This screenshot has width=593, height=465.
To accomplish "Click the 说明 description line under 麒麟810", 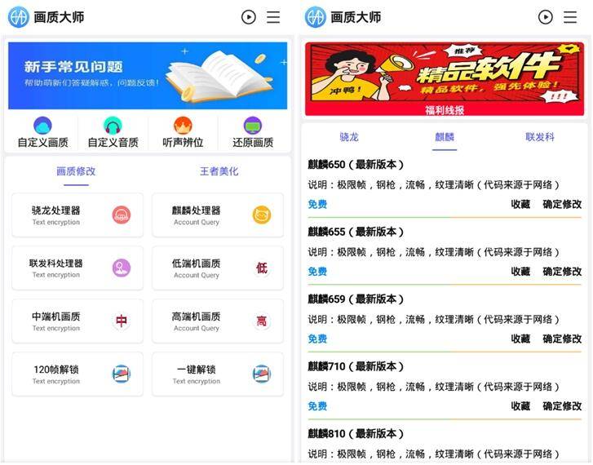I will click(433, 454).
